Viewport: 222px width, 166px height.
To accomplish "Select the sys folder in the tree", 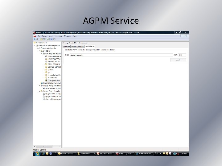I will tap(49, 72).
